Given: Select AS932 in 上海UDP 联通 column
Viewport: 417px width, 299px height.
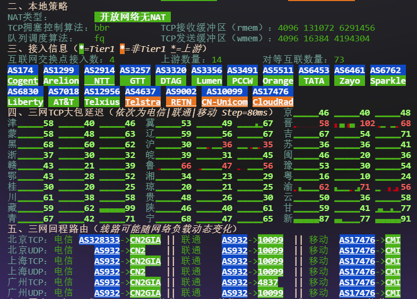Looking at the screenshot, I should [x=234, y=271].
